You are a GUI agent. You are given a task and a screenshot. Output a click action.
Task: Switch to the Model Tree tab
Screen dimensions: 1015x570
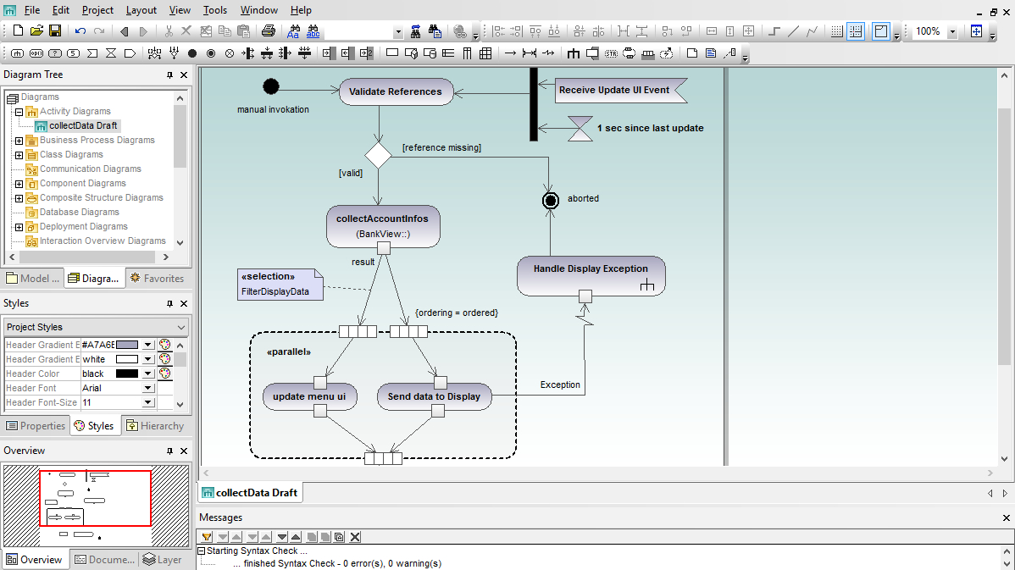coord(32,278)
